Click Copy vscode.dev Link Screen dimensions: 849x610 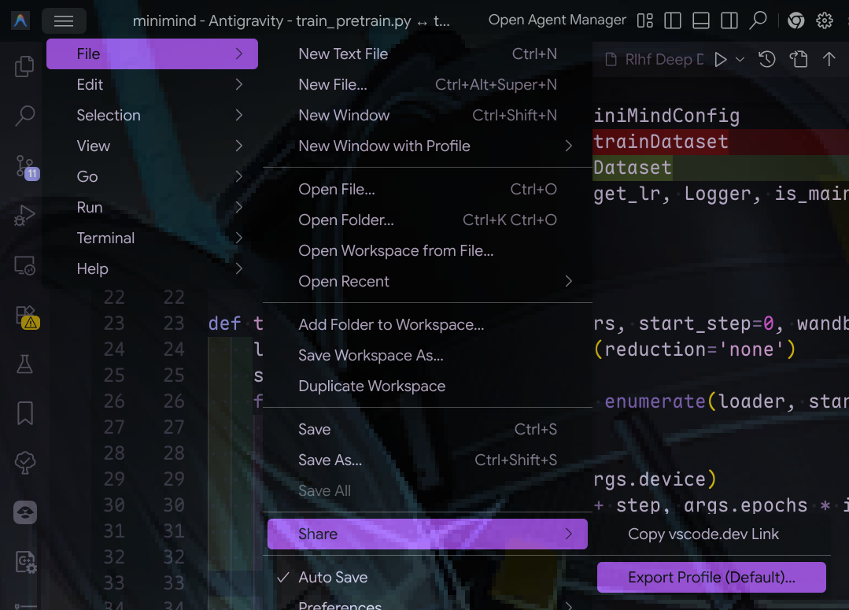coord(711,534)
